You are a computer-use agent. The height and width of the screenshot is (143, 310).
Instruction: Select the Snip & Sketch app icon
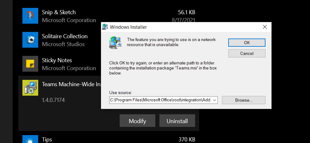[30, 16]
